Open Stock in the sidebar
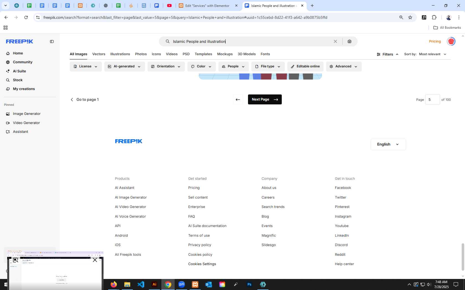This screenshot has width=465, height=290. pyautogui.click(x=18, y=80)
